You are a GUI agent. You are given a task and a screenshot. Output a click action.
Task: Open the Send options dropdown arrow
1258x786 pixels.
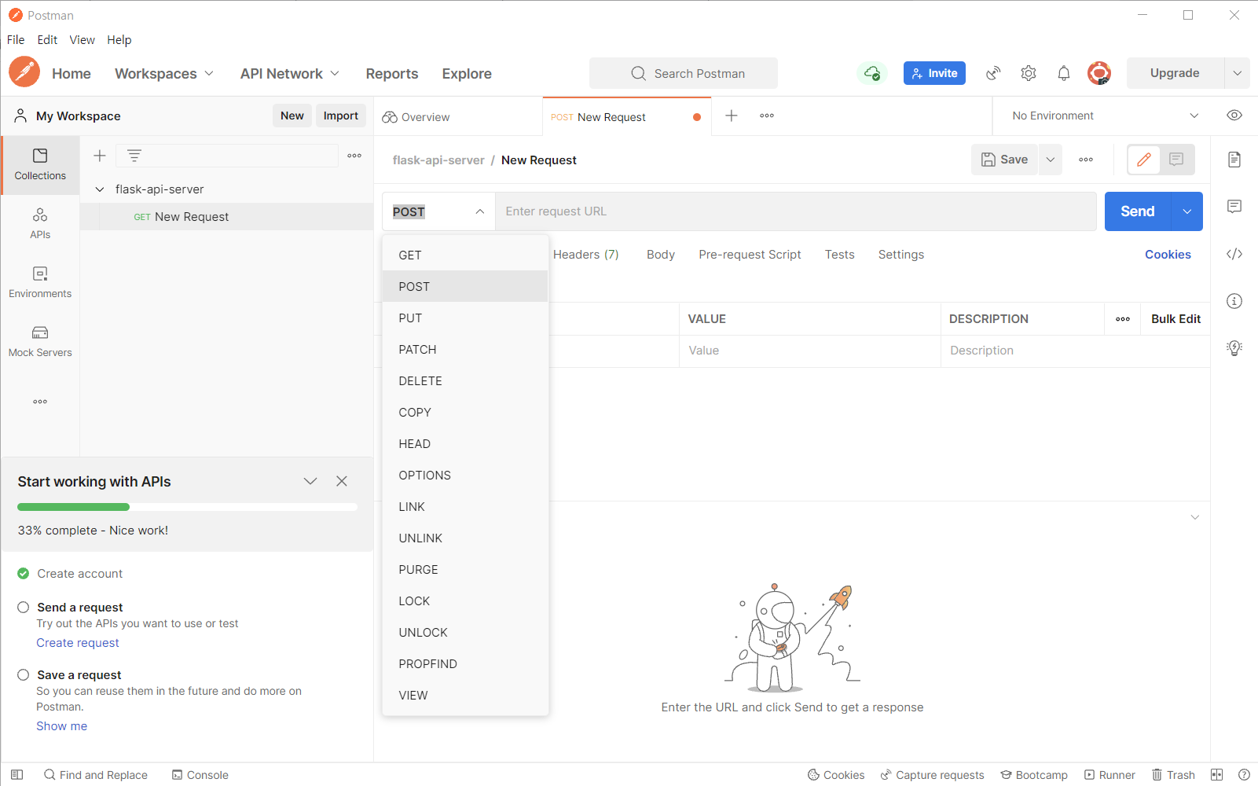[x=1187, y=211]
